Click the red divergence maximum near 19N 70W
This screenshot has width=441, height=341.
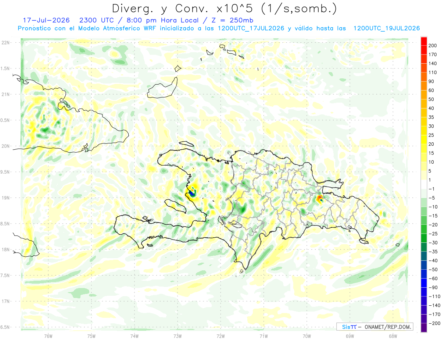point(319,198)
